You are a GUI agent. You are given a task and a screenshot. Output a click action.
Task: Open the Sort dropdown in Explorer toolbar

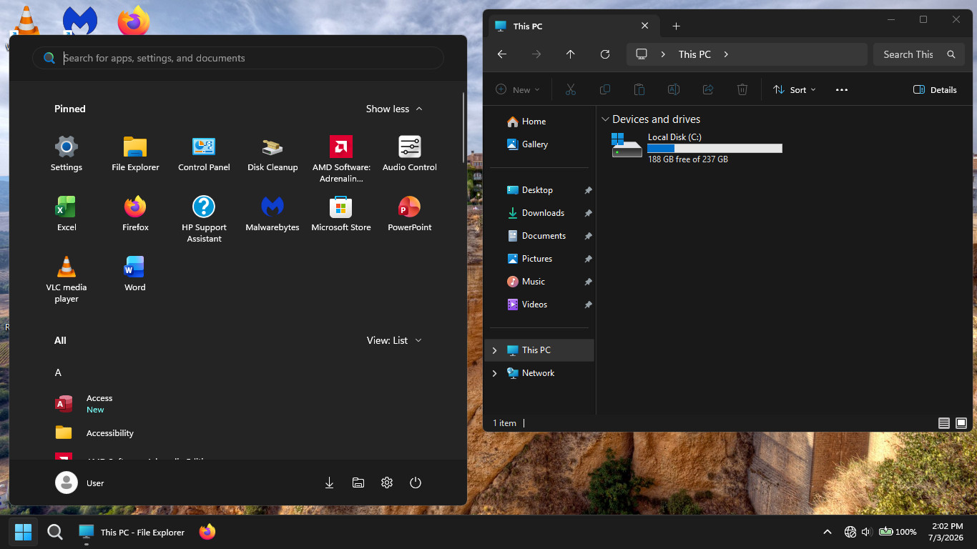pyautogui.click(x=795, y=89)
